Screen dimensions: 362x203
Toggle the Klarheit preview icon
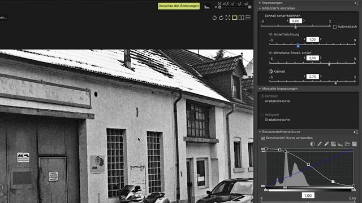[x=270, y=72]
